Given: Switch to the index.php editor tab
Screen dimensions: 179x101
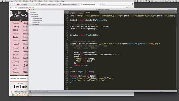Looking at the screenshot, I should (x=76, y=12).
